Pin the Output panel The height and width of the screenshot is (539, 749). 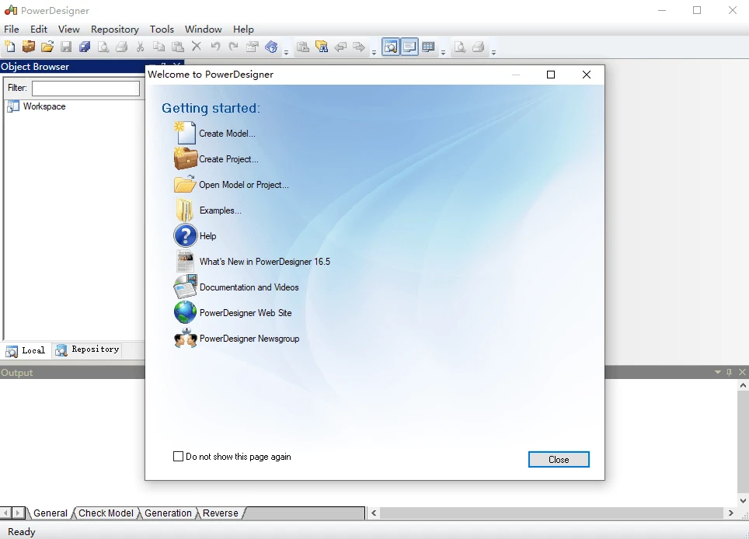(x=729, y=372)
